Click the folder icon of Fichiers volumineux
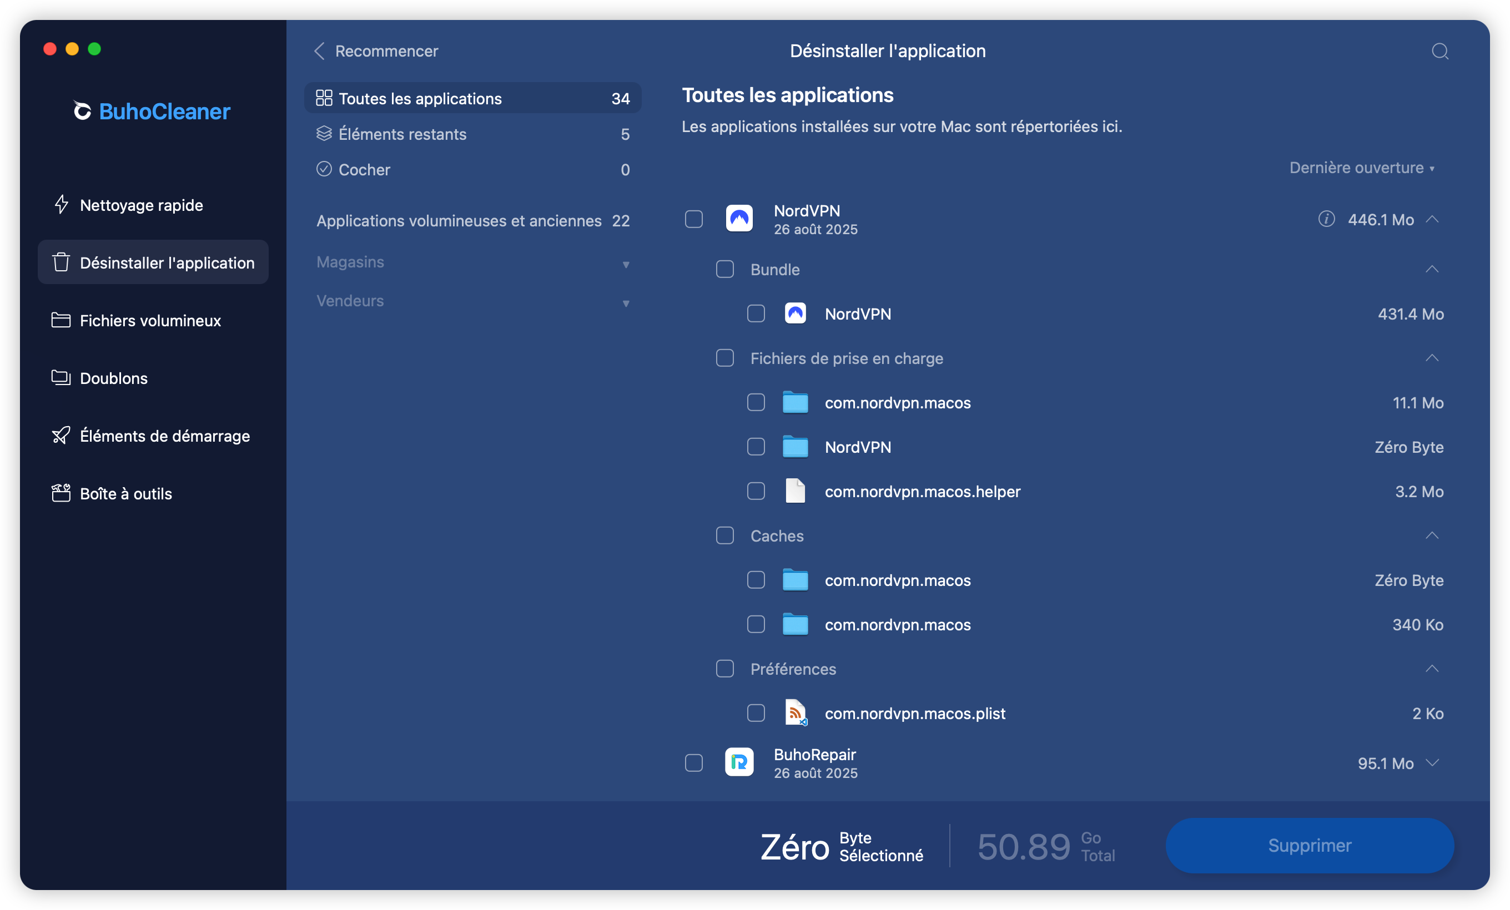This screenshot has width=1510, height=910. pyautogui.click(x=61, y=320)
